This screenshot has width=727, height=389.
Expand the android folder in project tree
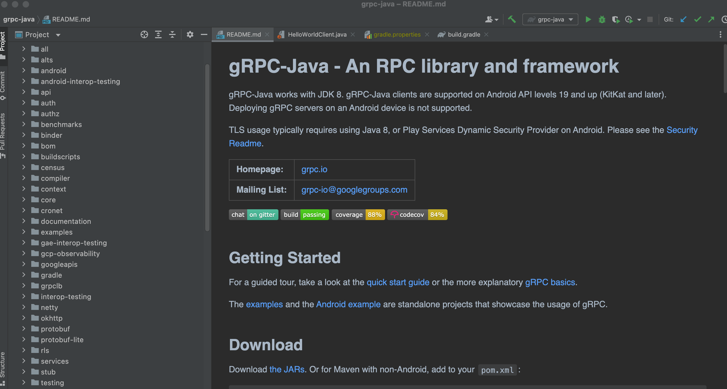pos(25,70)
